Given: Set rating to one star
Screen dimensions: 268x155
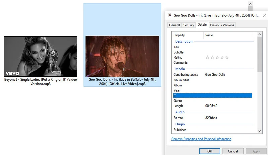Looking at the screenshot, I should coord(207,58).
